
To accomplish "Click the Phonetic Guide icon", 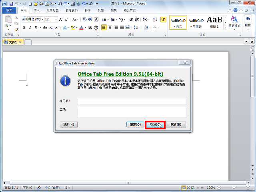I will click(90, 20).
